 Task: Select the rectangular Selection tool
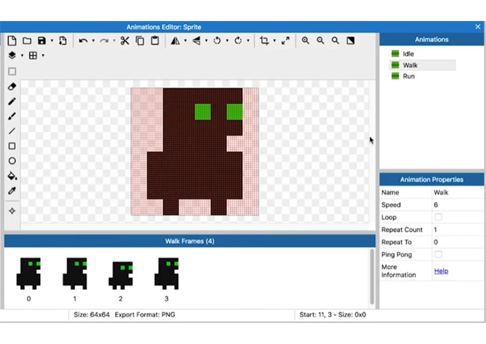click(x=12, y=71)
